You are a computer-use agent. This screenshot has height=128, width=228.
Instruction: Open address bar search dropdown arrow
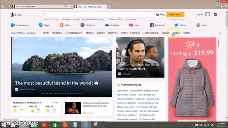coord(68,6)
